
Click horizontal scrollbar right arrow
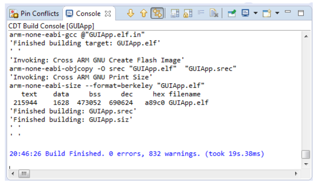click(296, 173)
